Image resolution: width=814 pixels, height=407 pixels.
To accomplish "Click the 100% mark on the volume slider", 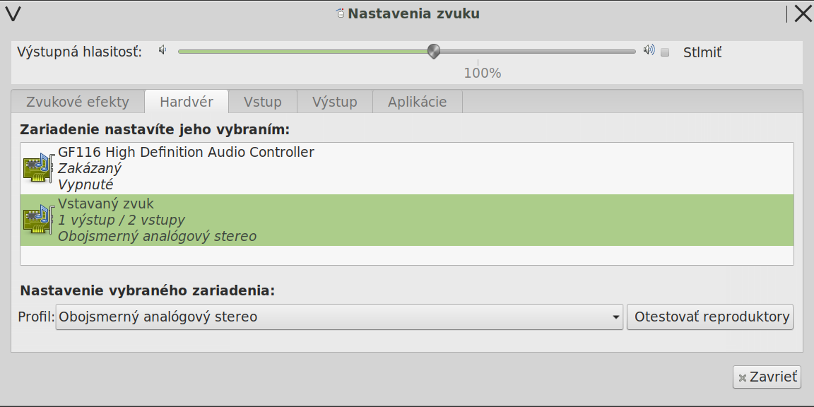I will point(478,64).
